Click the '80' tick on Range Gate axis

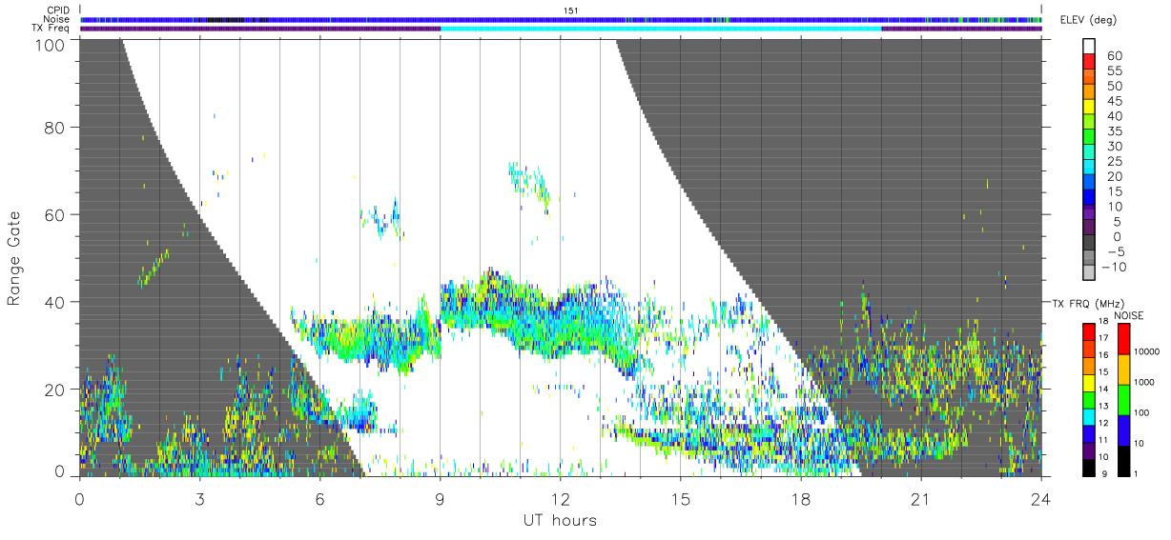pos(53,128)
